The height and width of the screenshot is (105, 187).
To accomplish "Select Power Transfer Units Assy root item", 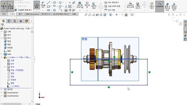I will tap(16, 29).
